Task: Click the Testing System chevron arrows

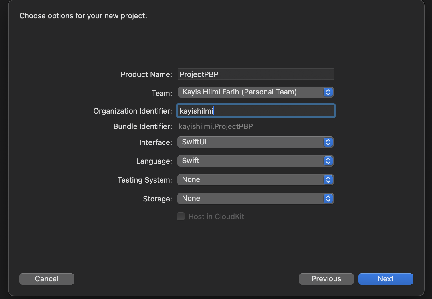Action: [328, 180]
